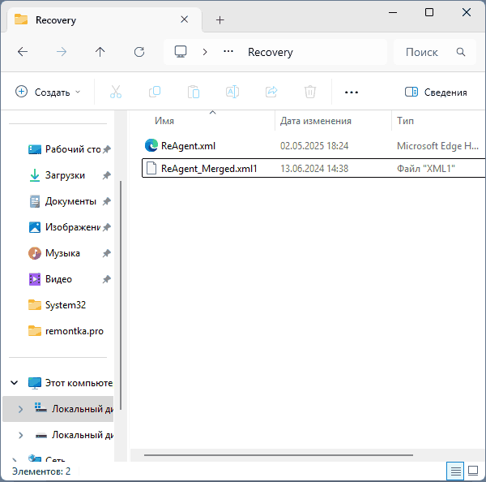Open remontka.pro folder in sidebar
Screen dimensions: 486x482
point(66,331)
